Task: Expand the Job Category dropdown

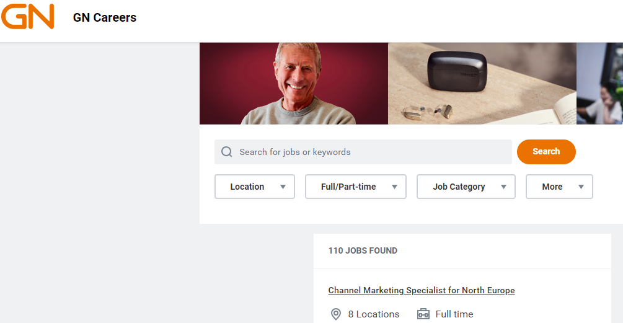Action: [466, 187]
